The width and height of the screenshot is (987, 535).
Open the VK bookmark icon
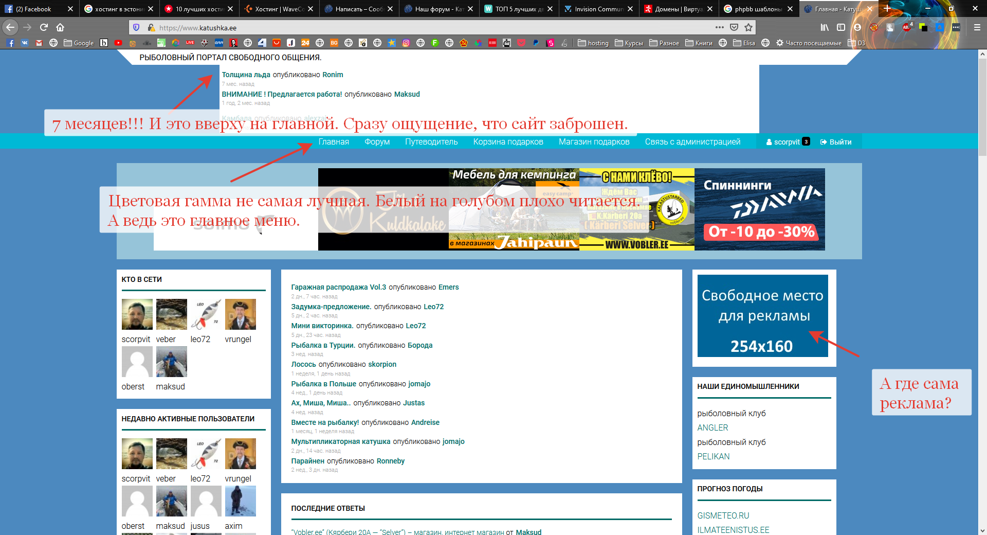point(25,43)
